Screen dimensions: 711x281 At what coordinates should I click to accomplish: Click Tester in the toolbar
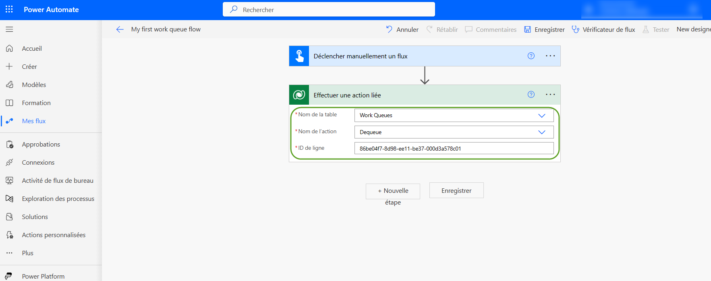(656, 29)
